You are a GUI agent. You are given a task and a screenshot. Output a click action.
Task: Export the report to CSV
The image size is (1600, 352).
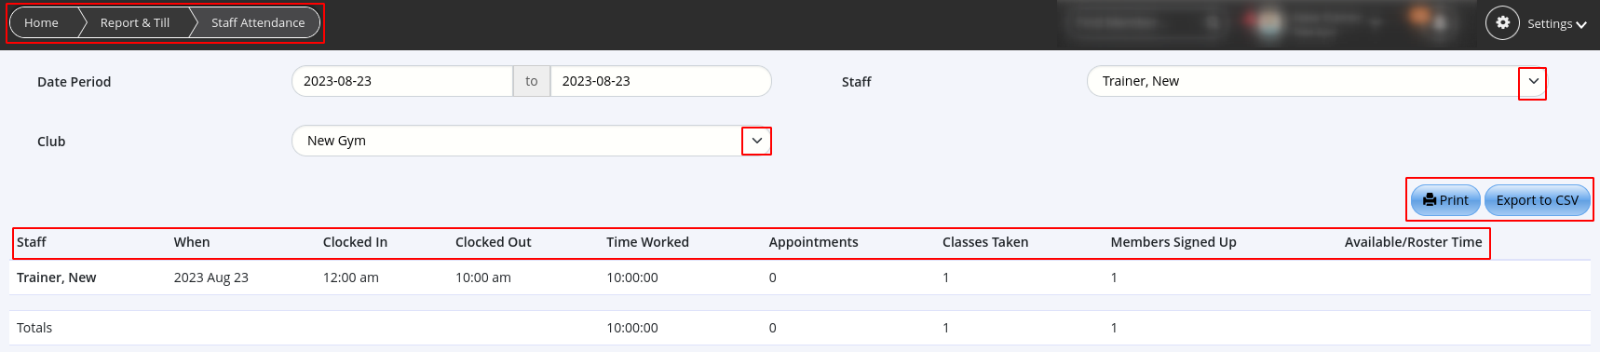pyautogui.click(x=1538, y=200)
